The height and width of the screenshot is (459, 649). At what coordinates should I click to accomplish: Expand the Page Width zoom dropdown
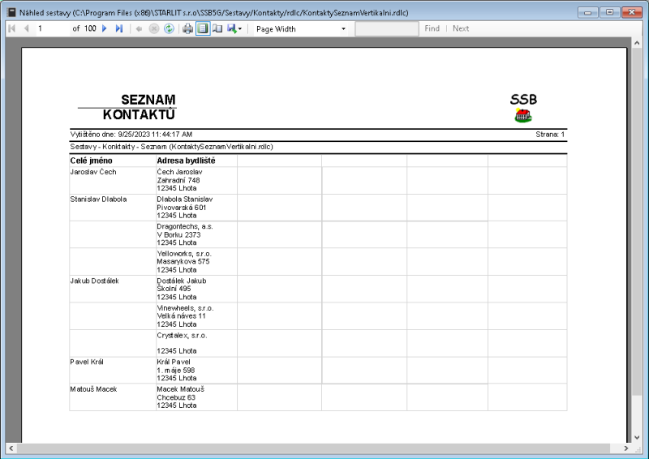[343, 28]
